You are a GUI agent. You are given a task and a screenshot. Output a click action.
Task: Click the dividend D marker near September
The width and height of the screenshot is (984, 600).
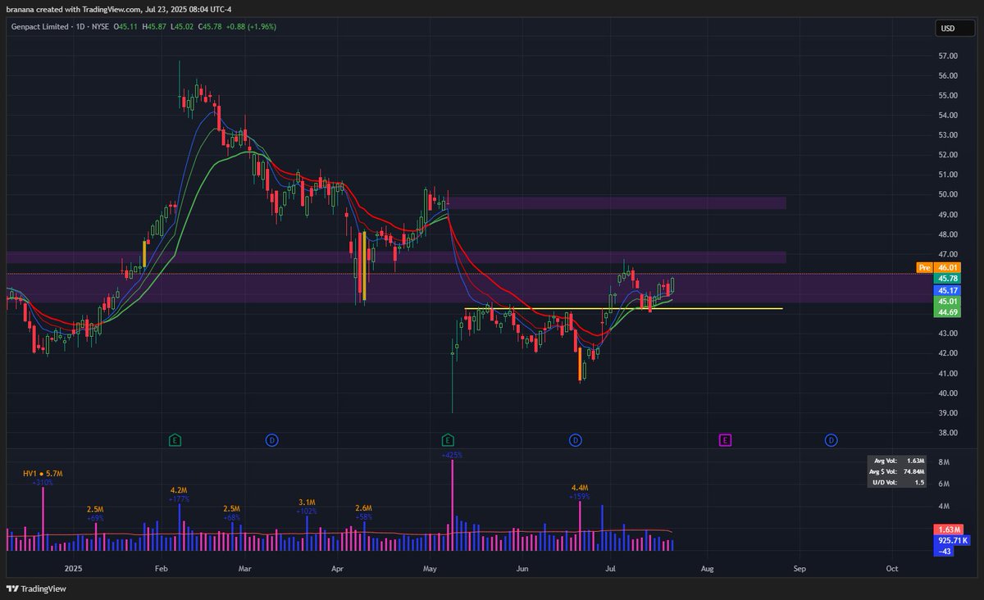[x=831, y=440]
